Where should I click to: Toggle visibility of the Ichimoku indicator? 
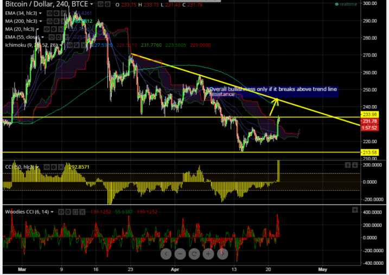click(x=70, y=45)
